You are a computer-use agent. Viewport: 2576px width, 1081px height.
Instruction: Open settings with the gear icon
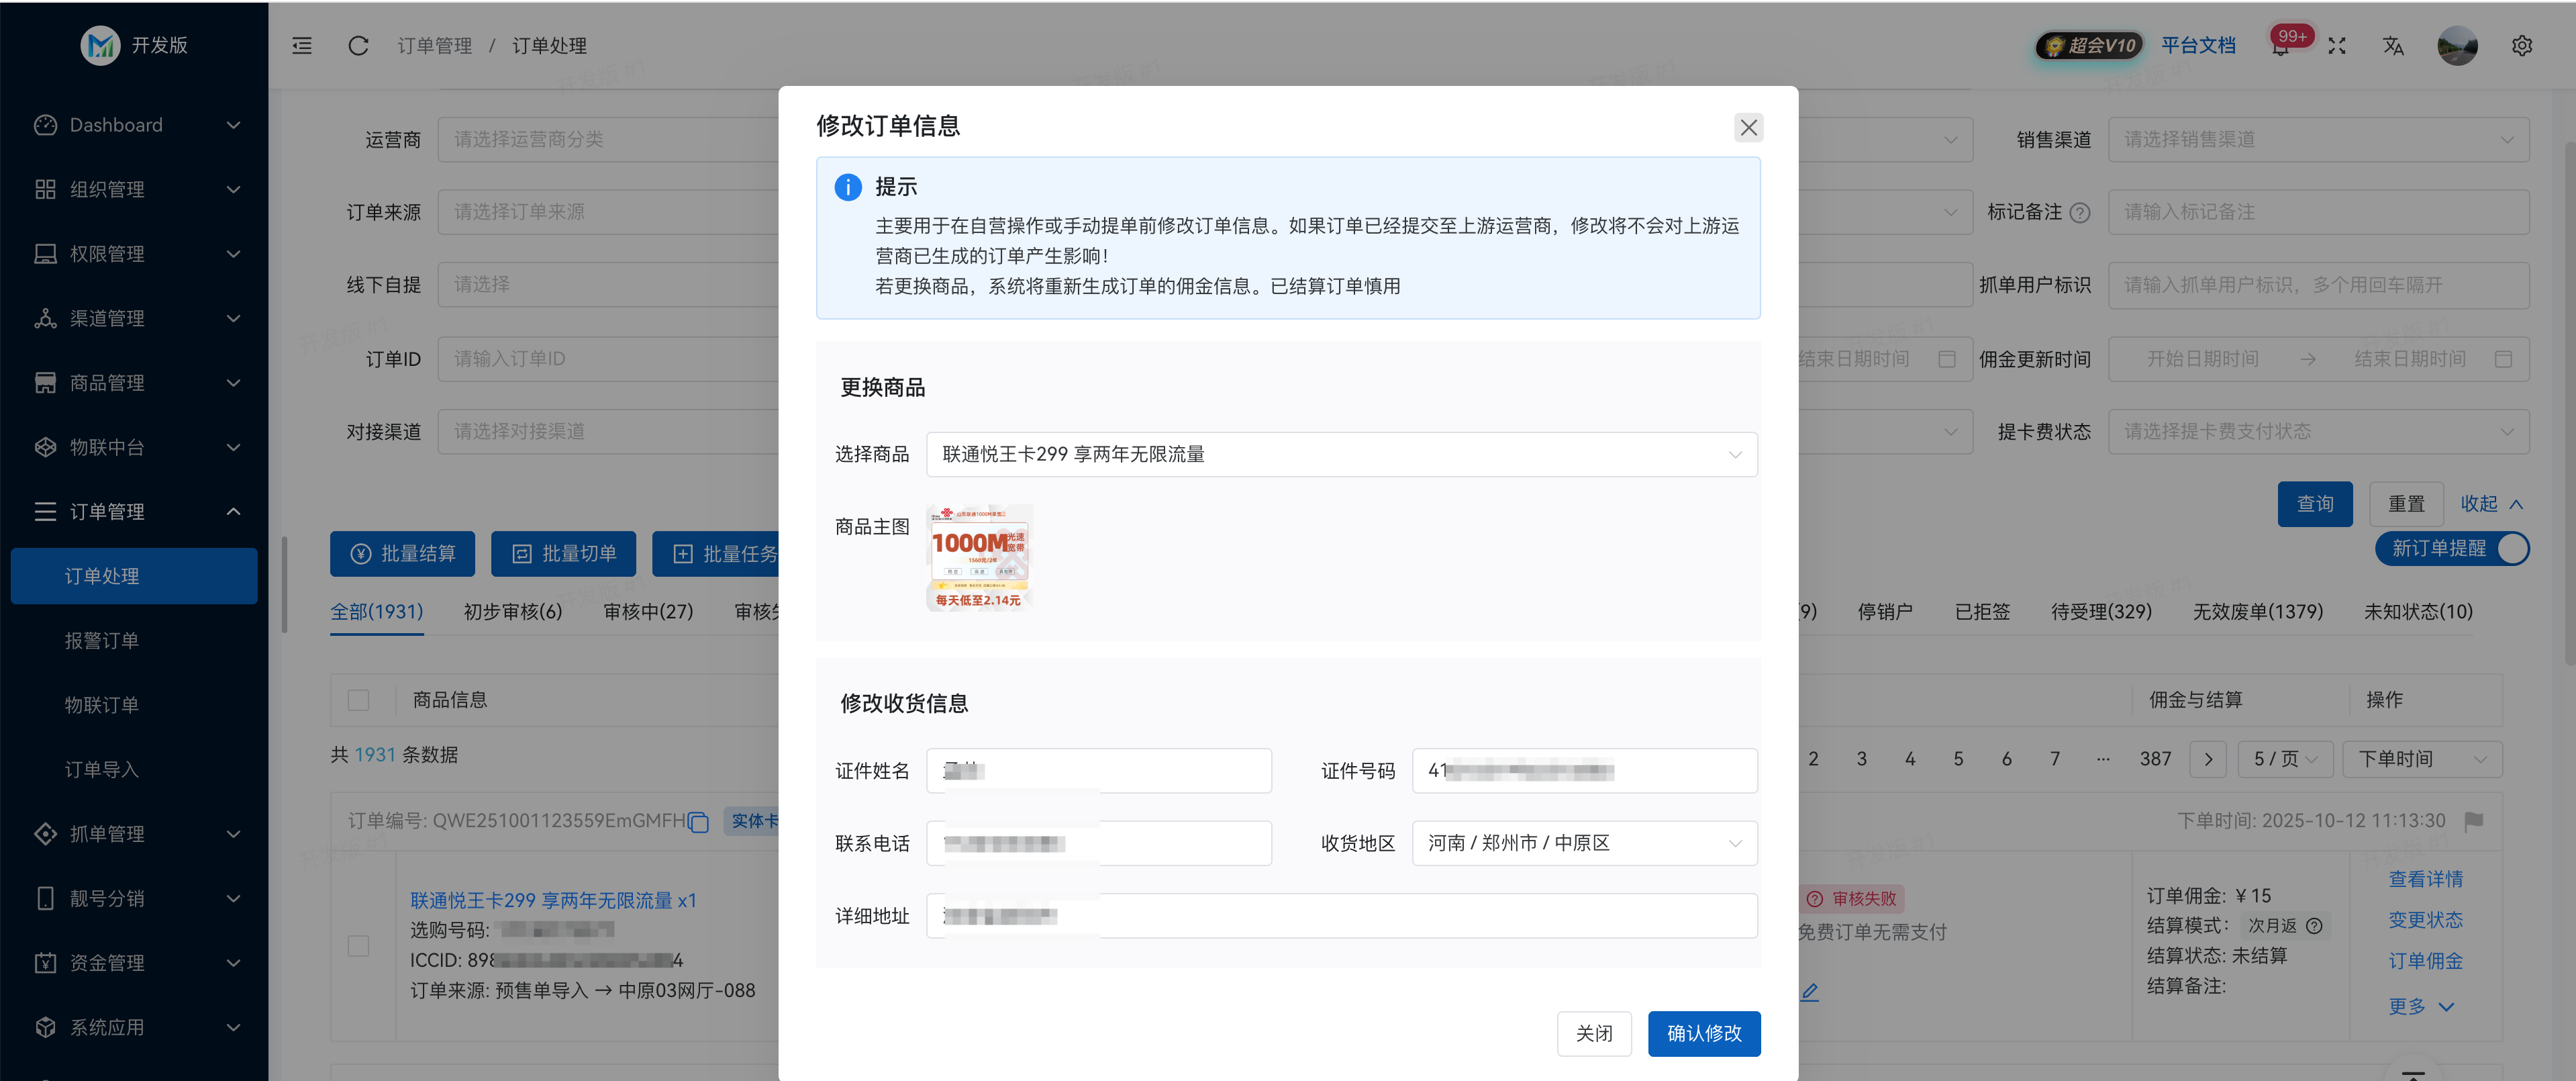pyautogui.click(x=2522, y=46)
